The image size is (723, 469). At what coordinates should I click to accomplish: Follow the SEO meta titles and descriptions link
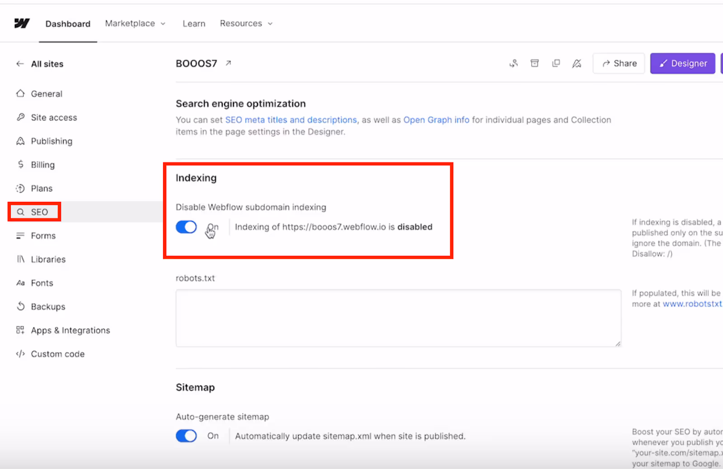[291, 120]
